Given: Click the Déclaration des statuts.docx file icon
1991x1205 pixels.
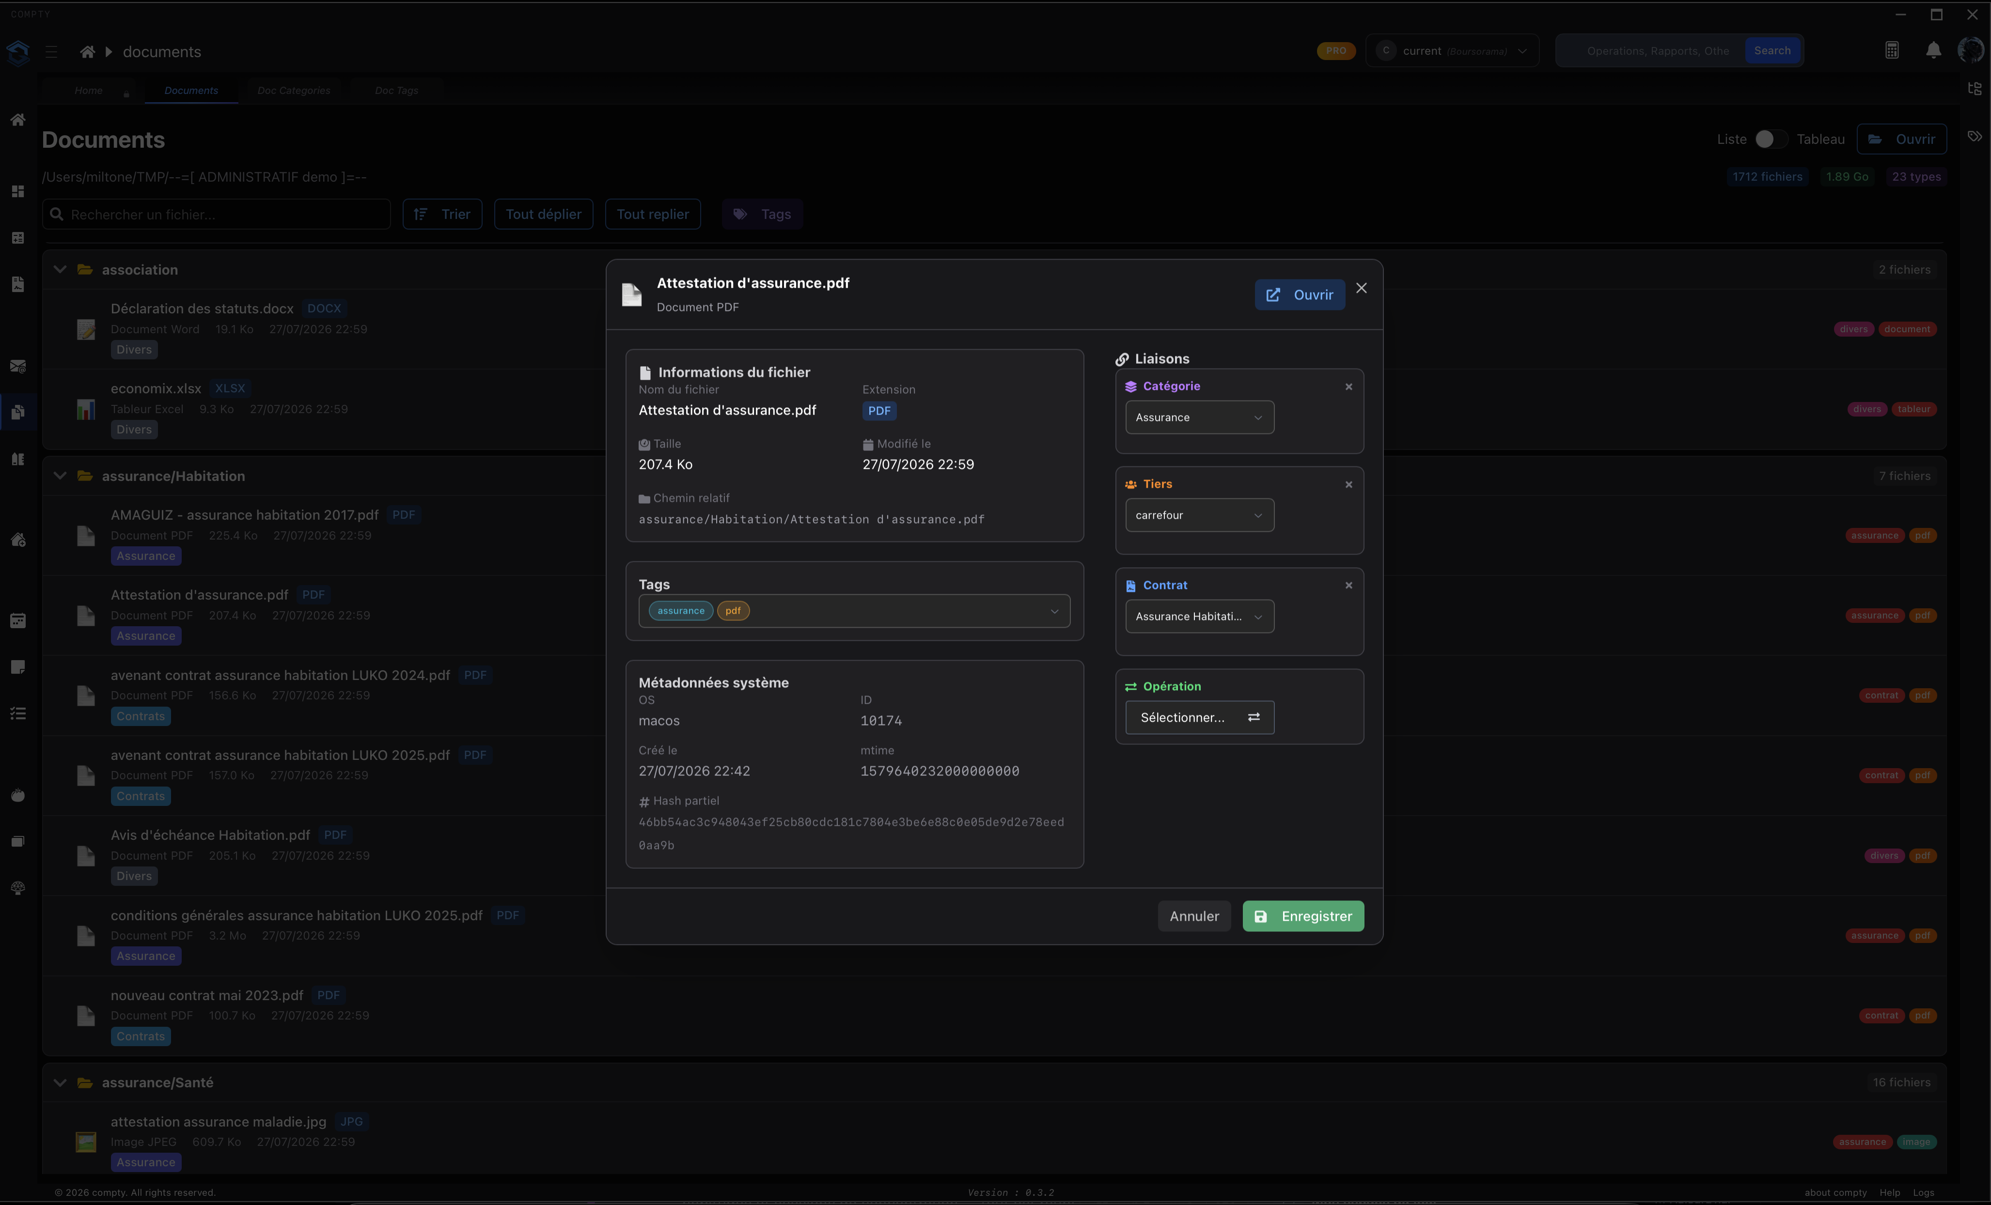Looking at the screenshot, I should pyautogui.click(x=86, y=329).
